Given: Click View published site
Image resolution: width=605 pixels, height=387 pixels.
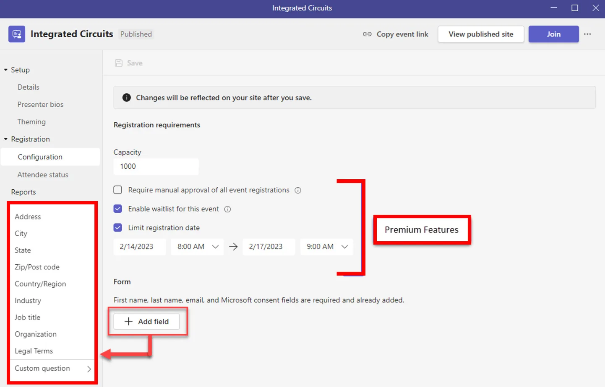Looking at the screenshot, I should point(481,34).
